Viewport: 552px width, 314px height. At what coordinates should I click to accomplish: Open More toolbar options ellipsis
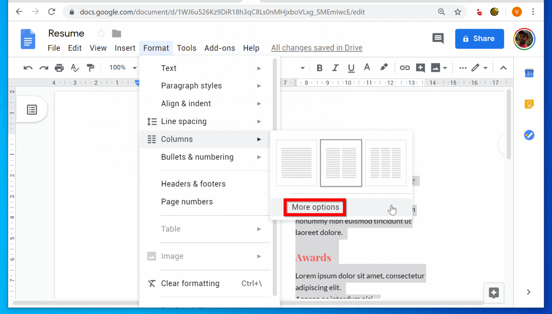click(x=463, y=68)
